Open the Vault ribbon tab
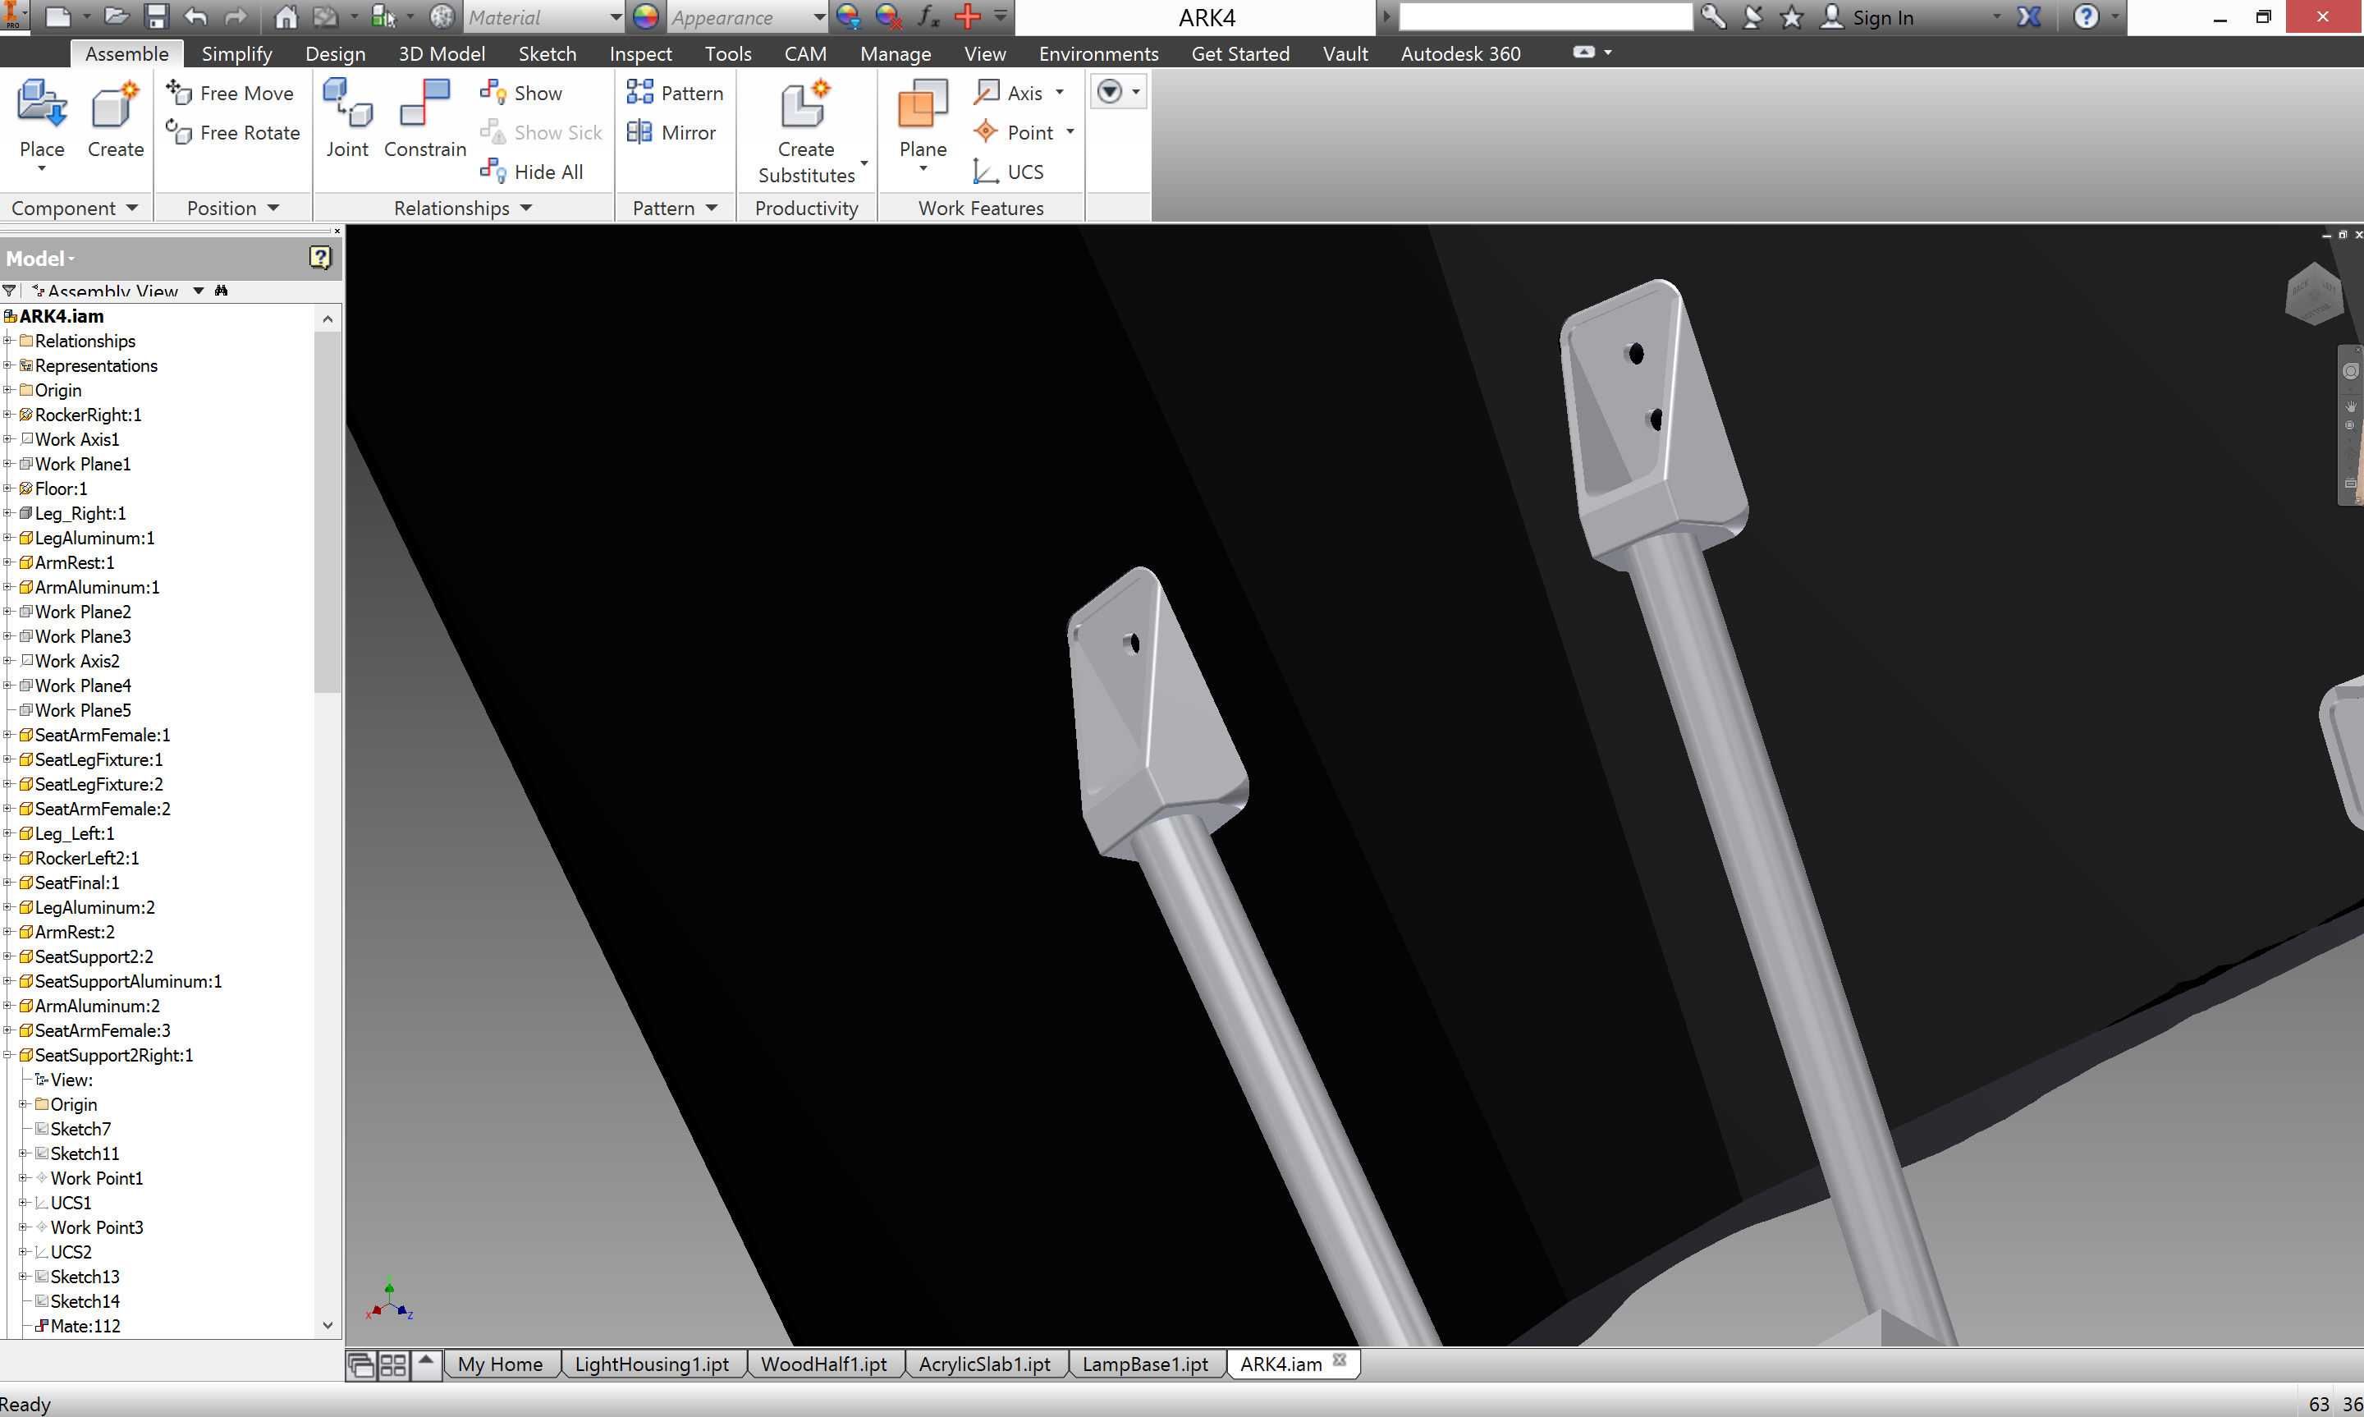The height and width of the screenshot is (1417, 2364). tap(1345, 53)
